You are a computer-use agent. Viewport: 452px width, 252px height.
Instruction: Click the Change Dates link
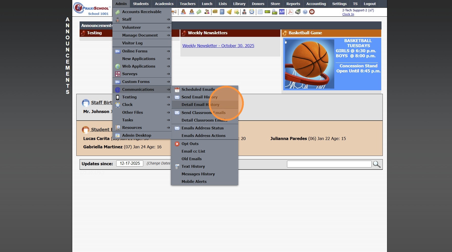pos(159,163)
